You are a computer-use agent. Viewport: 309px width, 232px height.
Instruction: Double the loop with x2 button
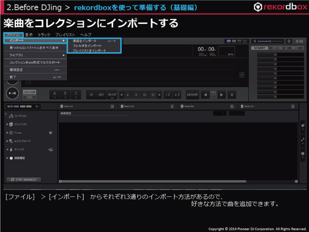(177, 95)
